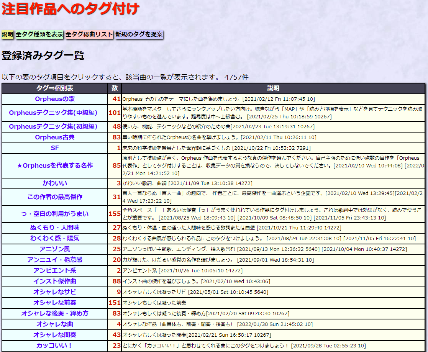This screenshot has width=428, height=352.
Task: Open the オシャレな間奏 tag link
Action: pos(55,335)
